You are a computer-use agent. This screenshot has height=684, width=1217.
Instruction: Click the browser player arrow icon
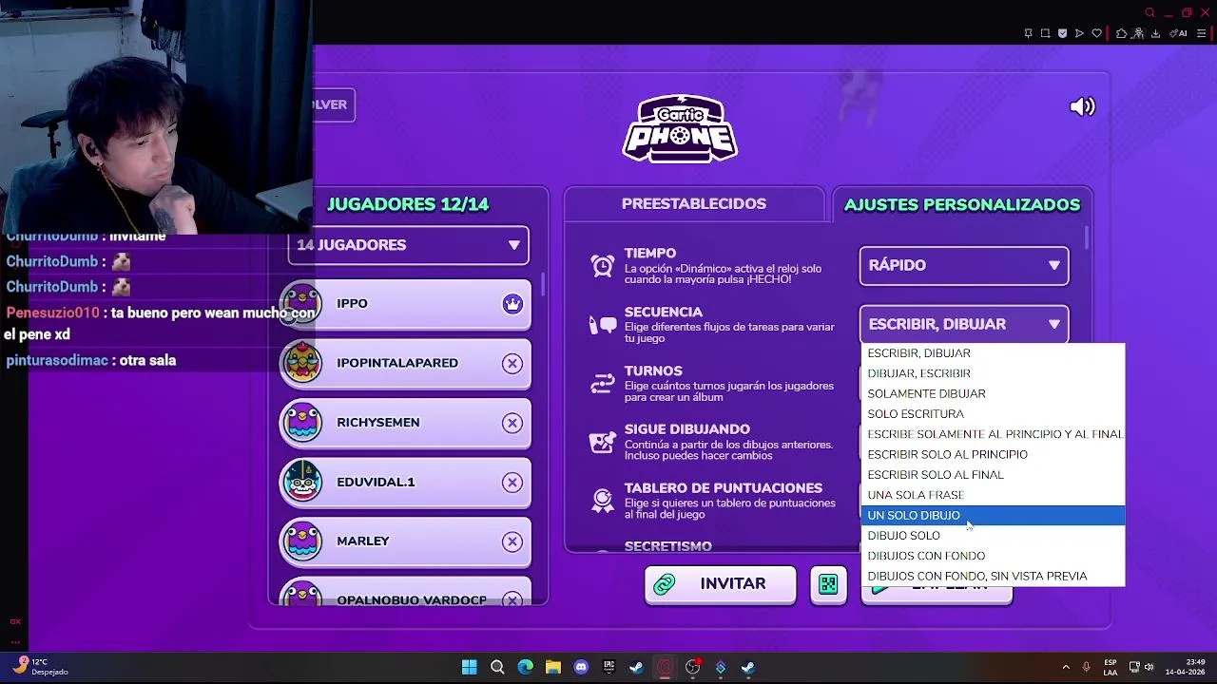point(1079,33)
